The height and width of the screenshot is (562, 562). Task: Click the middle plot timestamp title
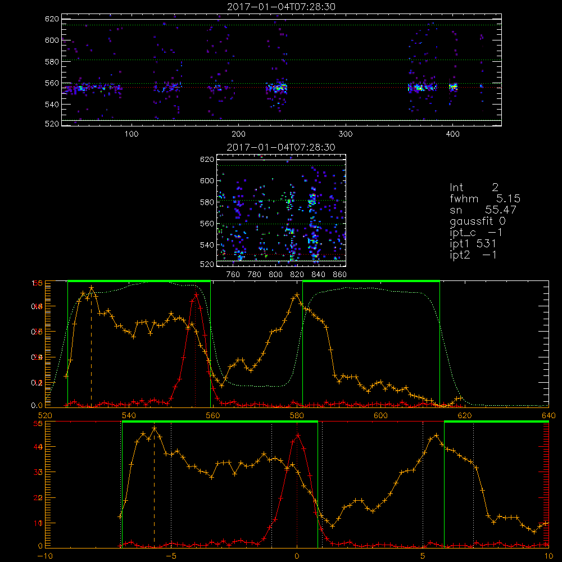282,147
